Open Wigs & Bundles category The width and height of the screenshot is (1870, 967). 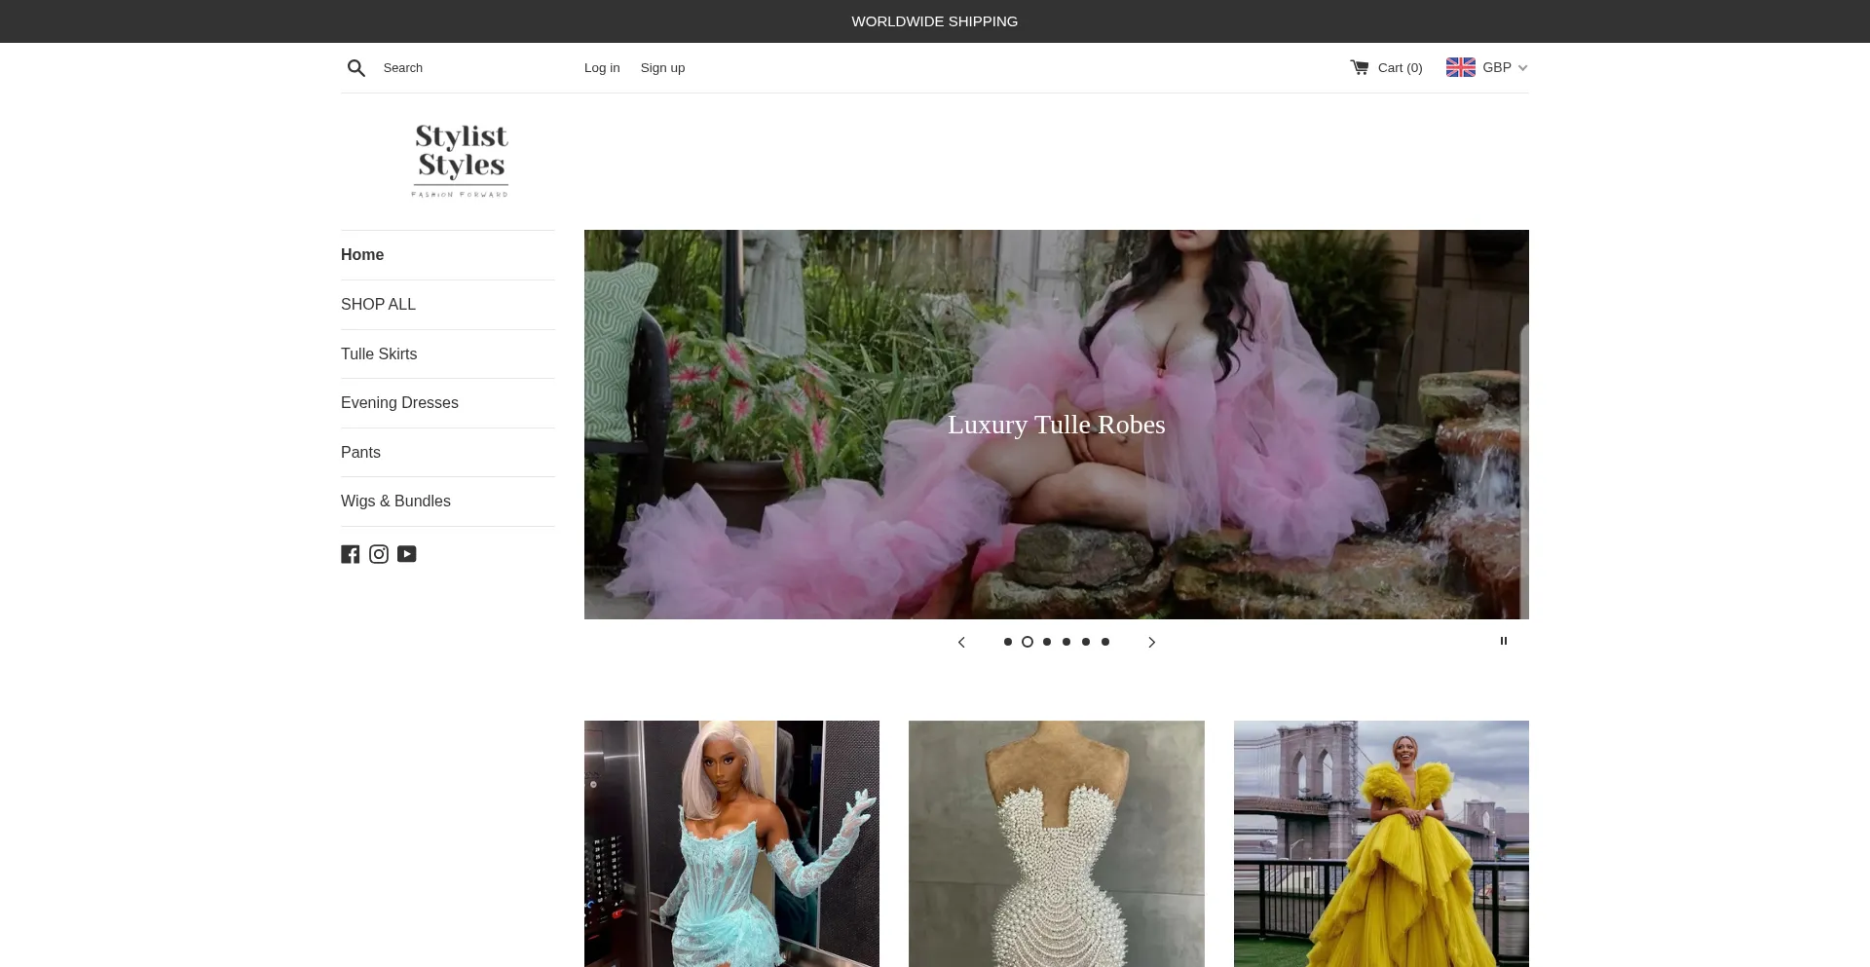click(x=395, y=502)
